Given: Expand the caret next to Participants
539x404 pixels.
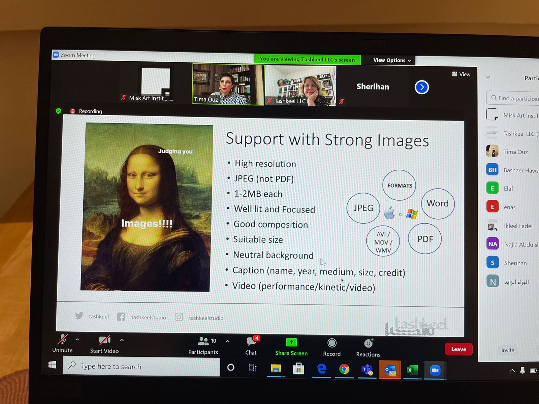Looking at the screenshot, I should pyautogui.click(x=228, y=341).
